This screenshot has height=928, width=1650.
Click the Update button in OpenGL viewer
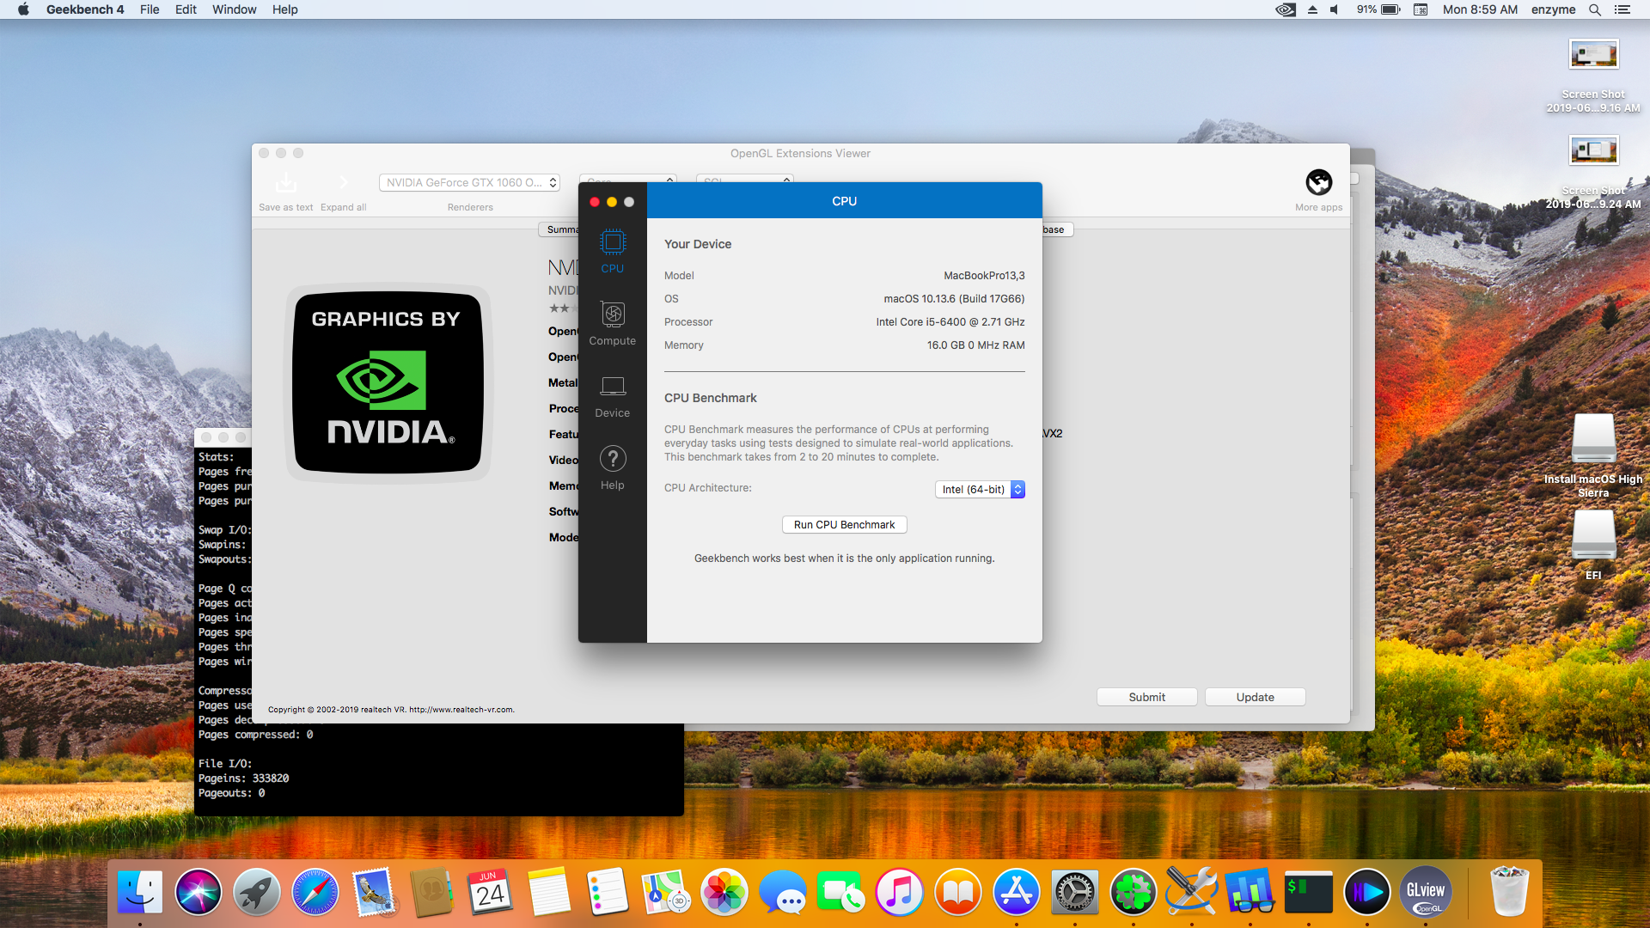tap(1255, 696)
